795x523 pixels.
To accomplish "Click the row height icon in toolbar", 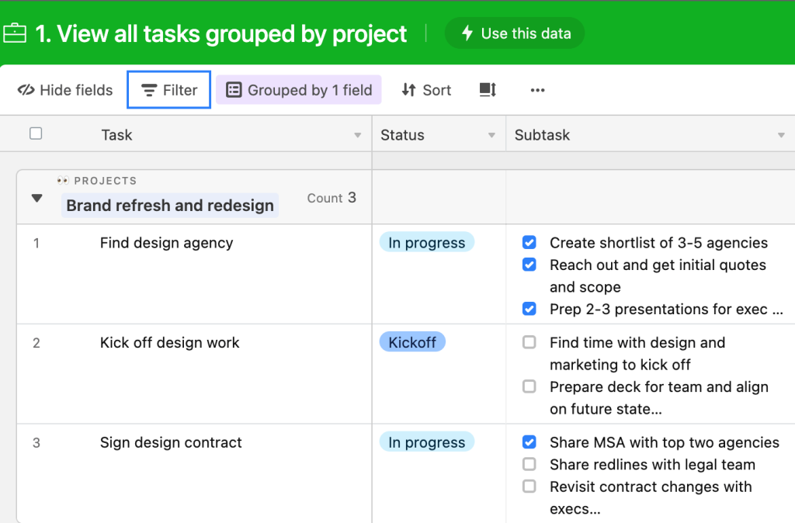I will pyautogui.click(x=488, y=90).
